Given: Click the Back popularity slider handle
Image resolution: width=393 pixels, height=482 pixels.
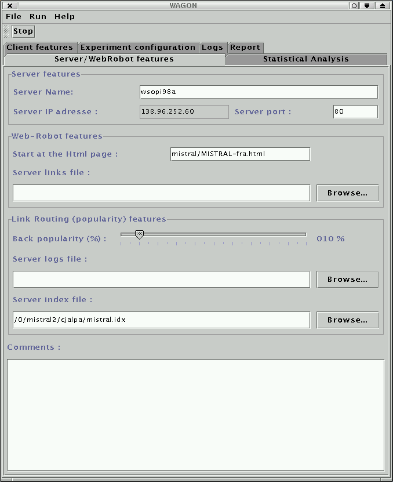Looking at the screenshot, I should (139, 234).
